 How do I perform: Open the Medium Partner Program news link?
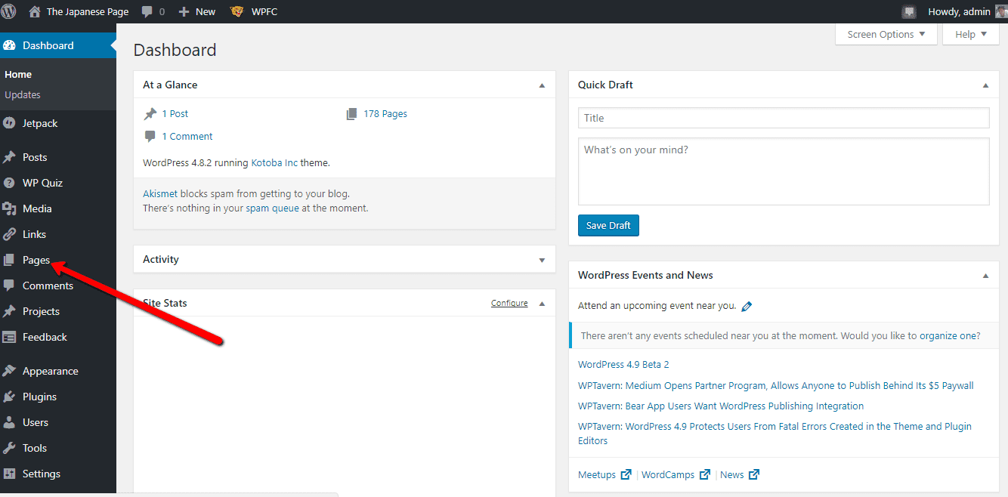click(776, 385)
